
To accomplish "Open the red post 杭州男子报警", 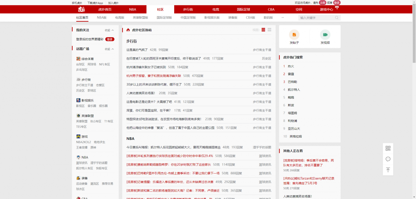I will pyautogui.click(x=154, y=76).
